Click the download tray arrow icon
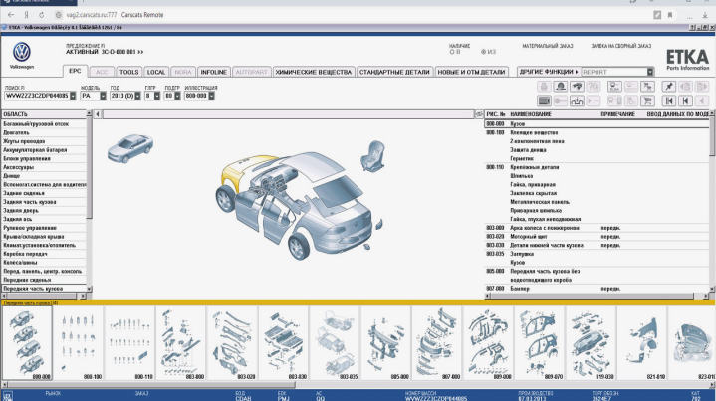 point(577,100)
